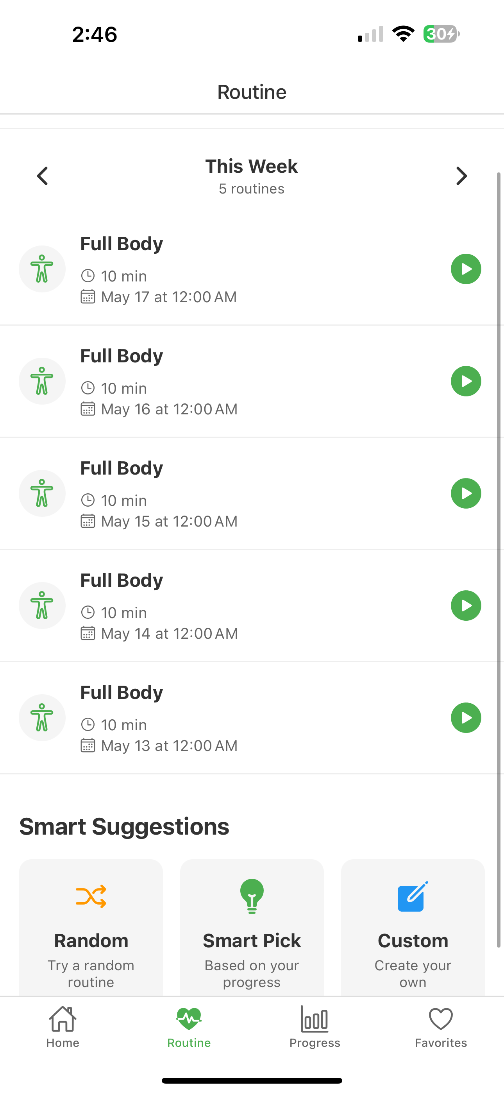
Task: Open the Favorites tab
Action: point(441,1027)
